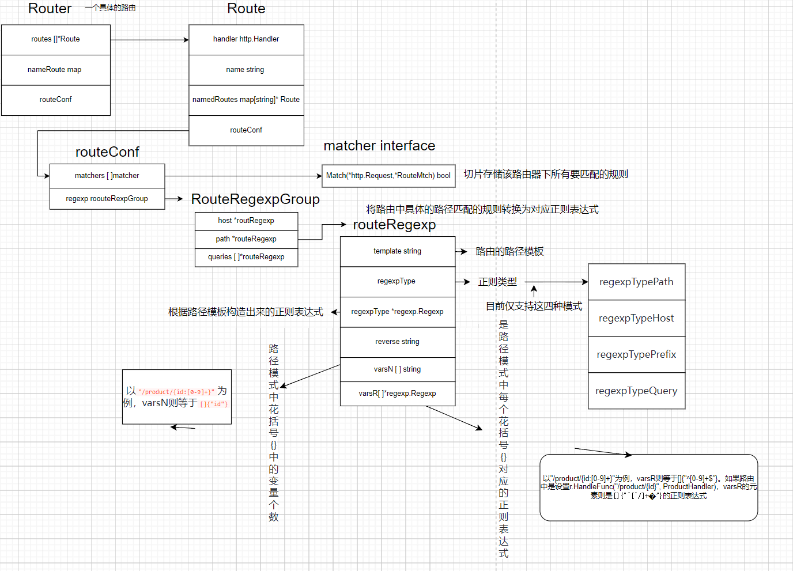The image size is (793, 571).
Task: Click the "Match(*http.Request,*RouteMtch) bool" box
Action: click(388, 176)
